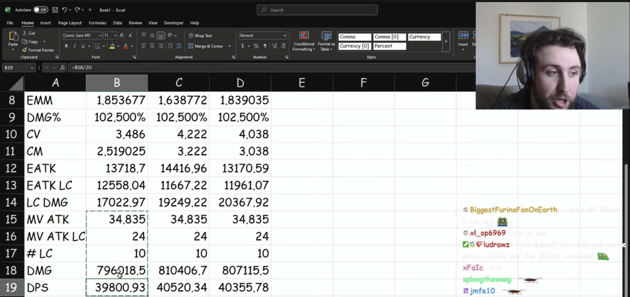Align cell text to the left
The image size is (630, 297).
pyautogui.click(x=143, y=46)
